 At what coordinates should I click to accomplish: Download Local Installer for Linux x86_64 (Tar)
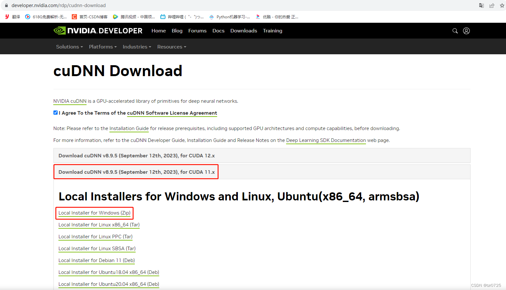(x=99, y=225)
